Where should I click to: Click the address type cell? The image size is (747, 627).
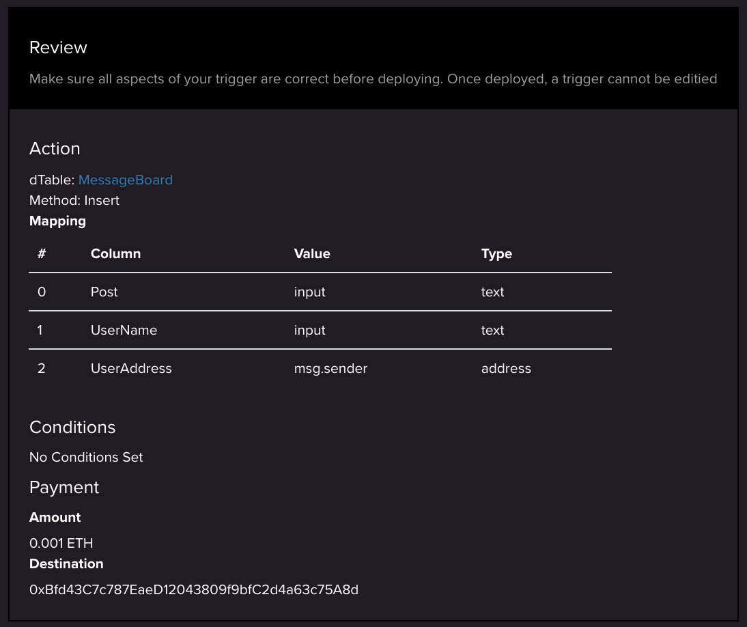pyautogui.click(x=506, y=369)
